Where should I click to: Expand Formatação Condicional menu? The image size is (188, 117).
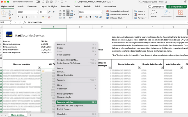(118, 11)
